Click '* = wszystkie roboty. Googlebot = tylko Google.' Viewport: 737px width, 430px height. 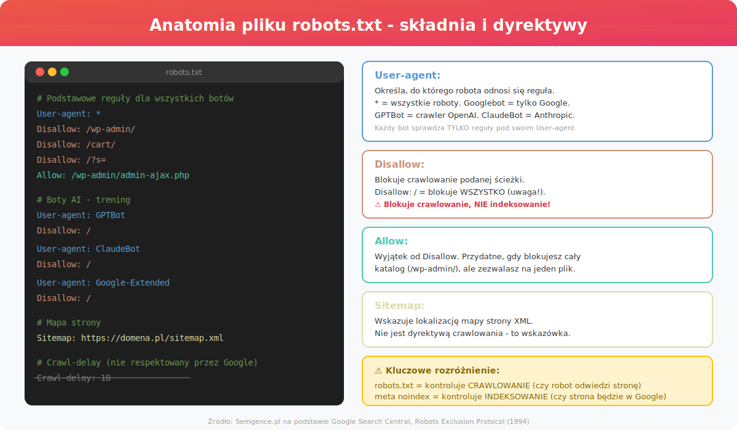click(x=472, y=103)
